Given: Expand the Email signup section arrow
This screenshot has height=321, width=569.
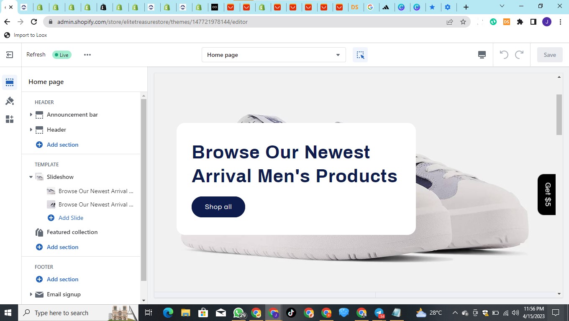Looking at the screenshot, I should 31,294.
